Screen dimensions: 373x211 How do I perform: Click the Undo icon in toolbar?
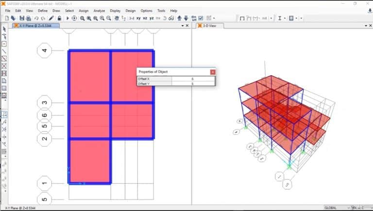(x=36, y=18)
